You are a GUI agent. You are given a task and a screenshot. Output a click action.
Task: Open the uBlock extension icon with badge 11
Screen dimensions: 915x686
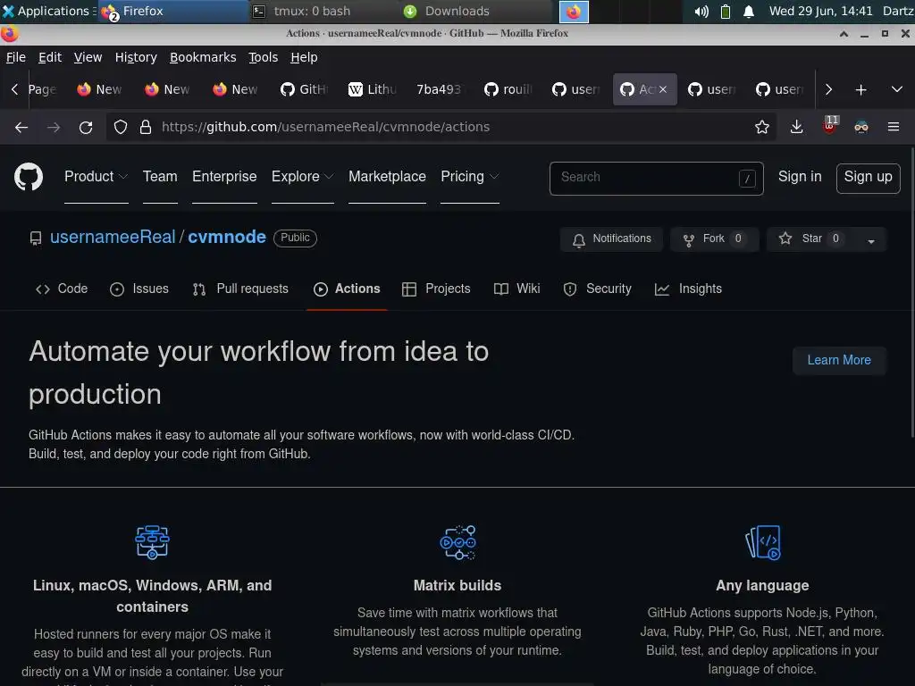coord(830,125)
